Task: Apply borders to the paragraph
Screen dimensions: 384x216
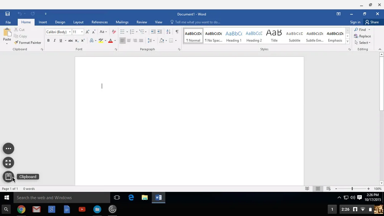Action: [x=171, y=40]
